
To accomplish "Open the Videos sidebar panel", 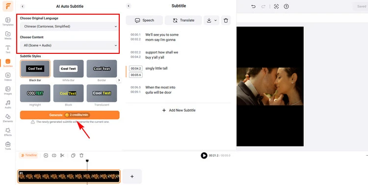I will click(8, 76).
